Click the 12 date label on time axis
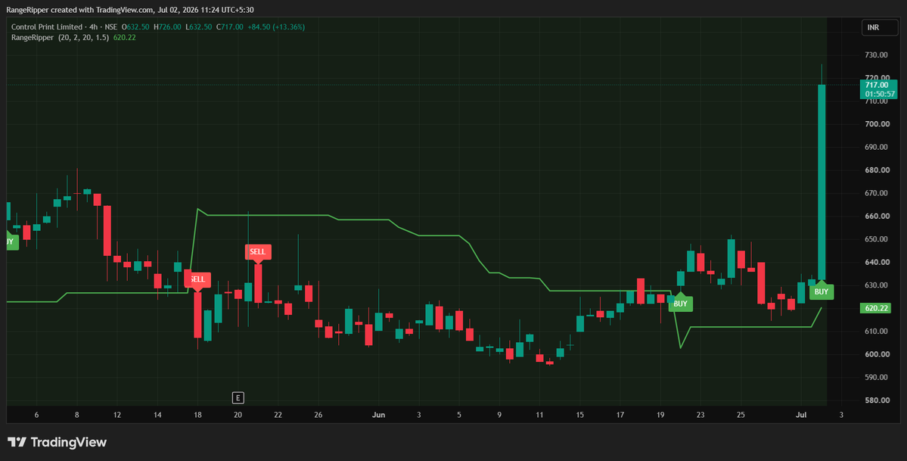Viewport: 907px width, 461px height. [x=116, y=416]
